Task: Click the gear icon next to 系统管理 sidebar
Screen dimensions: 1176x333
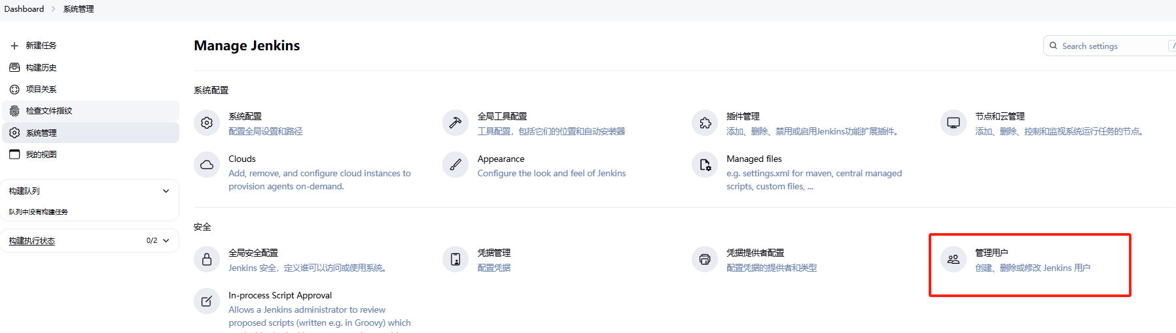Action: (x=14, y=133)
